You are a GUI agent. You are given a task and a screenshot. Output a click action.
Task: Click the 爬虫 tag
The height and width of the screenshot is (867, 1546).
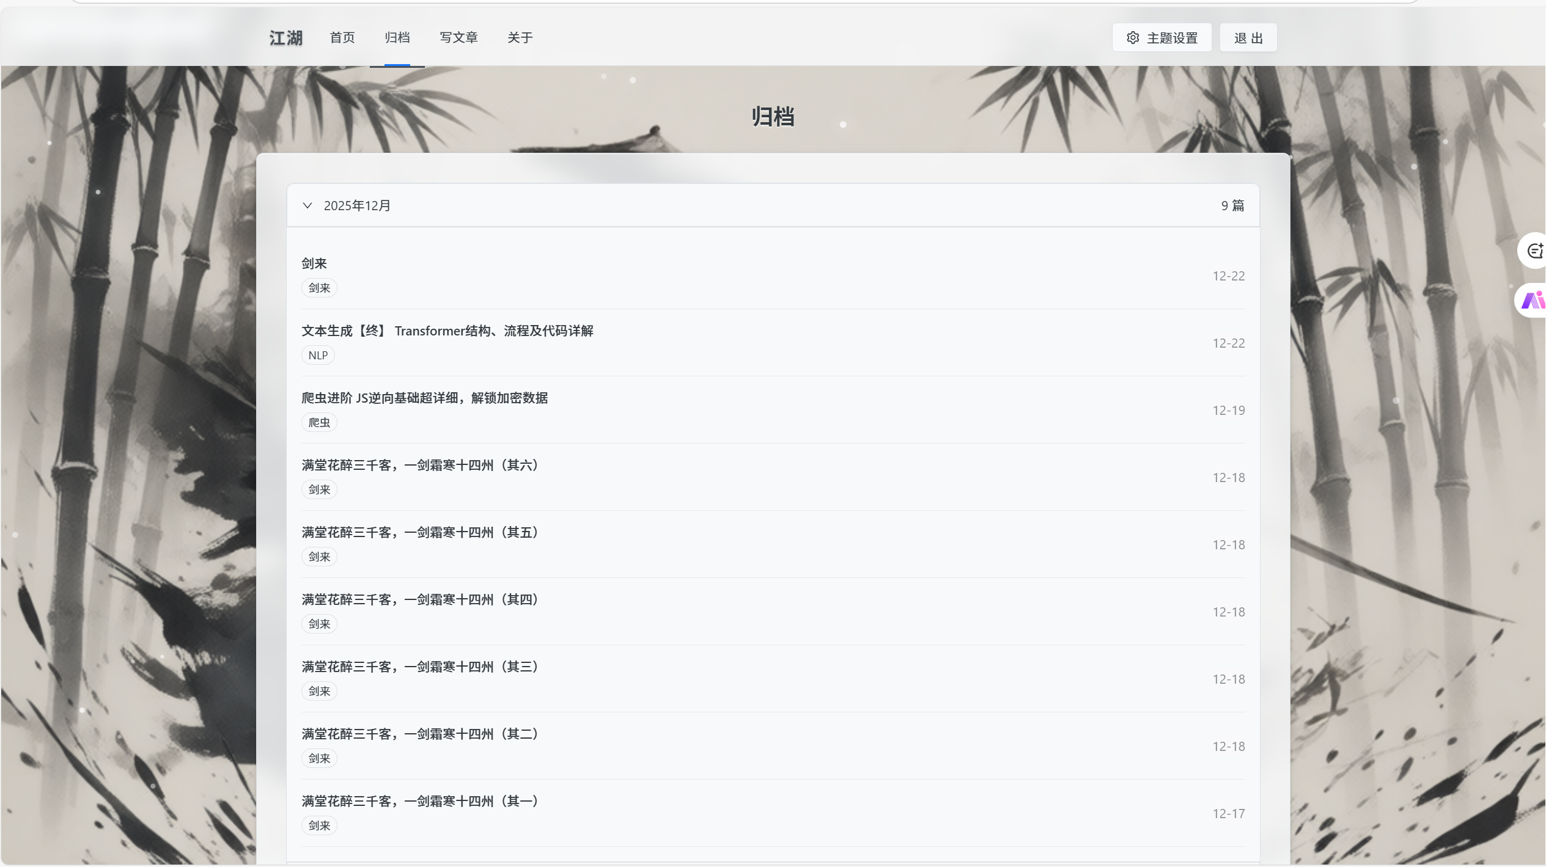(319, 422)
